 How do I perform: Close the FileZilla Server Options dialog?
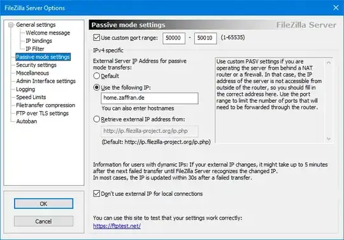click(x=336, y=8)
